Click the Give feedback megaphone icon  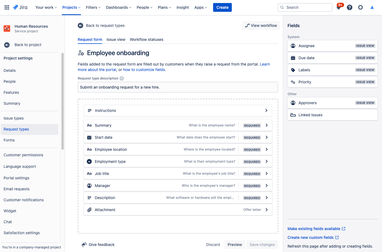click(84, 244)
